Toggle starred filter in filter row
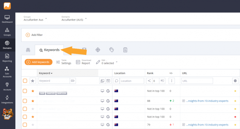The image size is (240, 129). point(32,81)
